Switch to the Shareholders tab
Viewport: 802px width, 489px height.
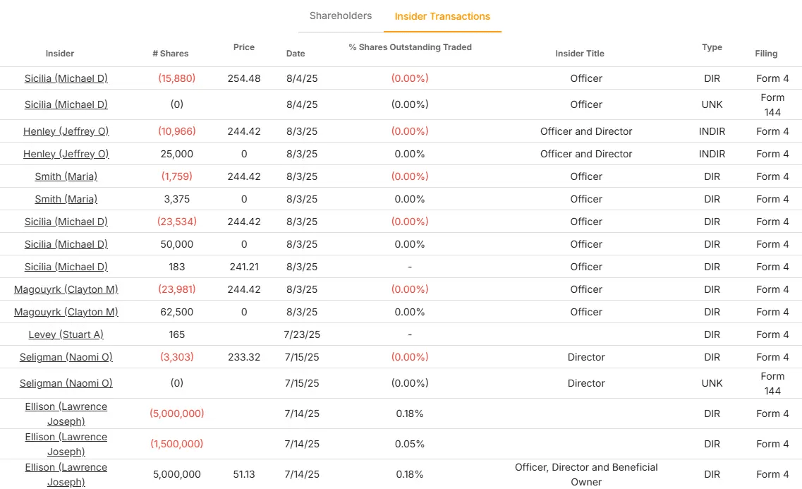[341, 16]
